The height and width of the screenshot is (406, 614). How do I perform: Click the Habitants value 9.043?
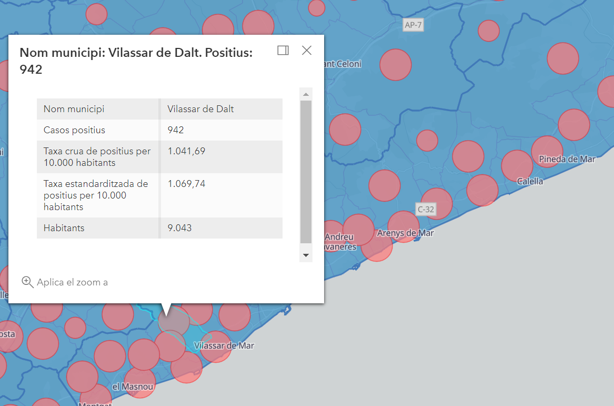(179, 228)
